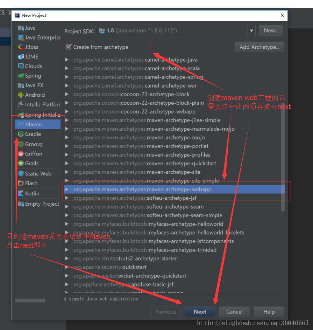Select appfuse-basic-jsf row

[174, 284]
